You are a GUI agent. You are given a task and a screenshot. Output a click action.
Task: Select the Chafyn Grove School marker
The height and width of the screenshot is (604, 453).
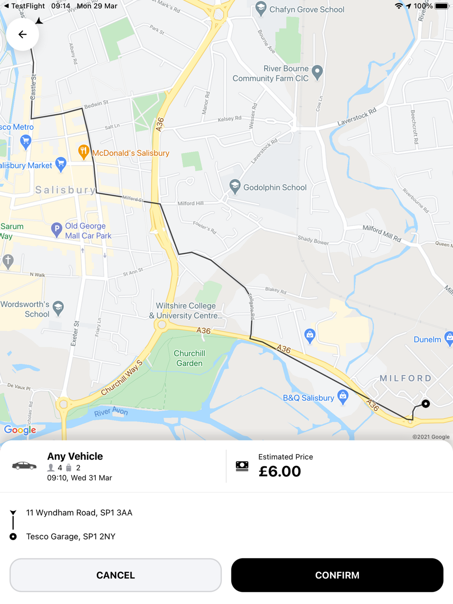click(x=261, y=9)
